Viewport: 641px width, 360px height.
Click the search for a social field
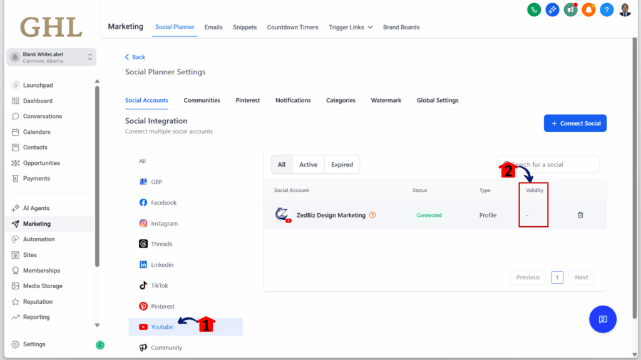coord(551,164)
